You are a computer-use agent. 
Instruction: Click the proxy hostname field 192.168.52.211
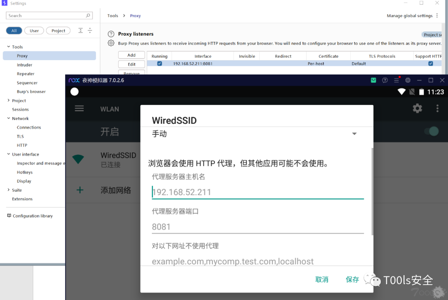pyautogui.click(x=258, y=192)
